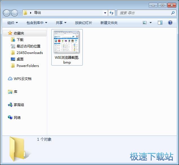
Task: Open more view options dropdown arrow
Action: [x=150, y=23]
